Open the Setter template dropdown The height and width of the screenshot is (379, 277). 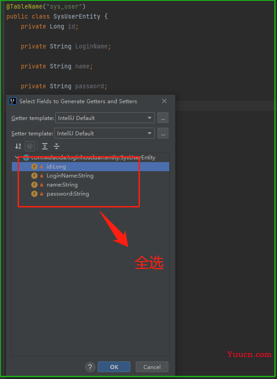point(104,134)
